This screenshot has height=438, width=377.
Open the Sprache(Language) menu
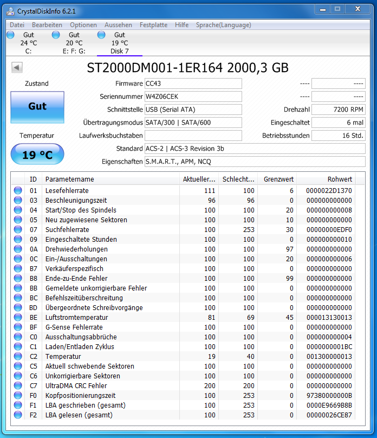[224, 25]
